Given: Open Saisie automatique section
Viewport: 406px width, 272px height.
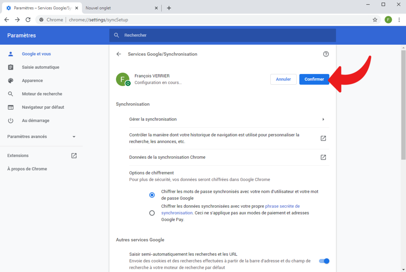Looking at the screenshot, I should 41,67.
